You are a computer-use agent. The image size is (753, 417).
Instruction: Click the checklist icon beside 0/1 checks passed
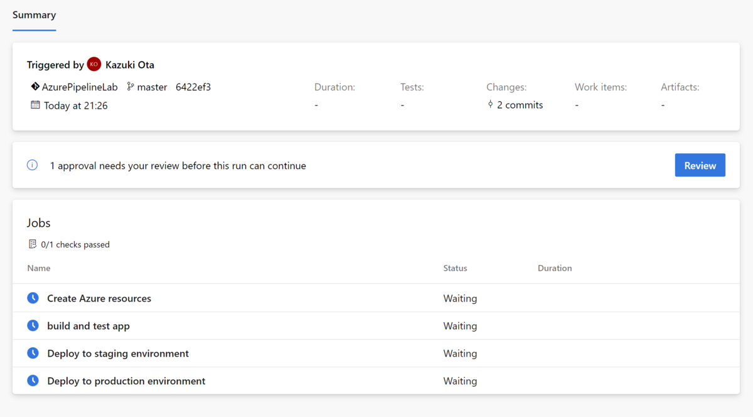pos(33,244)
